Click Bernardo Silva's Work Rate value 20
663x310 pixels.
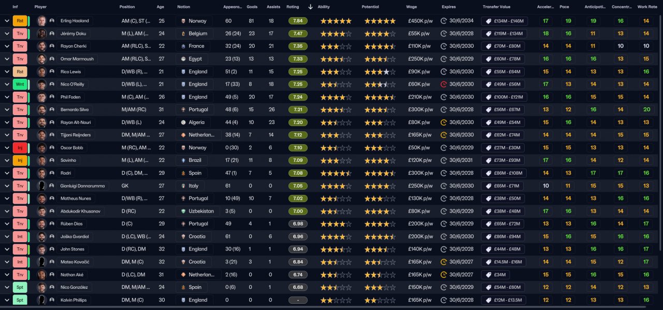(646, 109)
